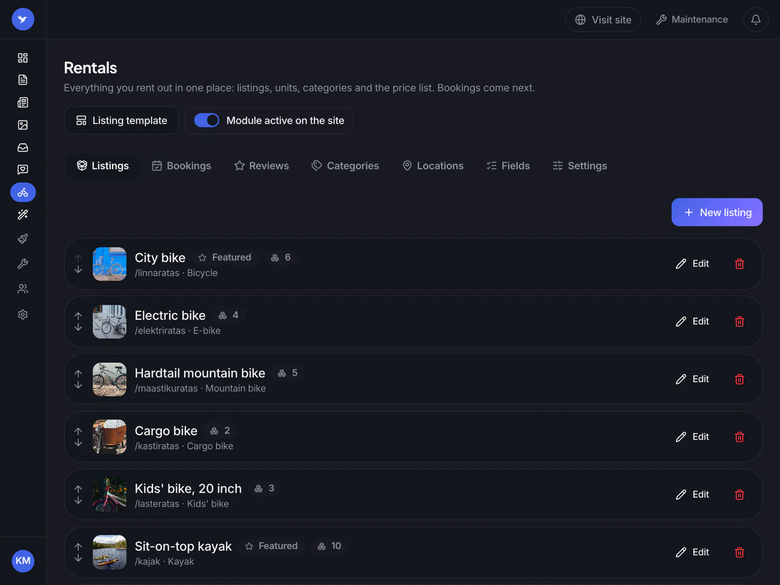The image size is (780, 585).
Task: Open the users icon in sidebar
Action: tap(23, 289)
